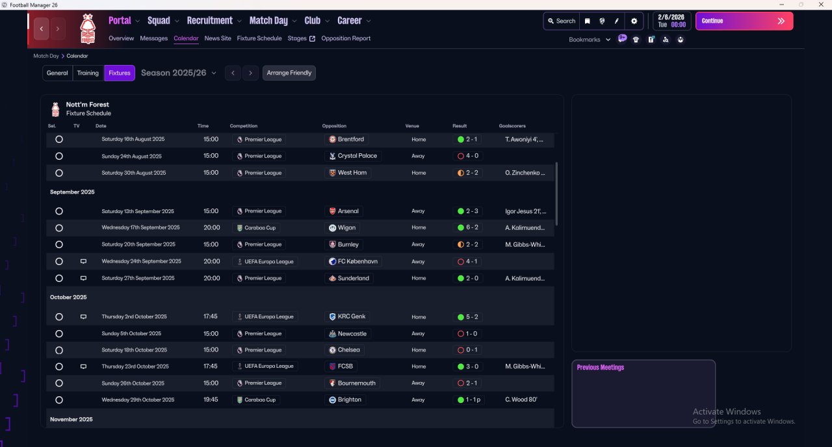Click the bookmark icon beside Search
Screen dimensions: 832x447
tap(587, 21)
